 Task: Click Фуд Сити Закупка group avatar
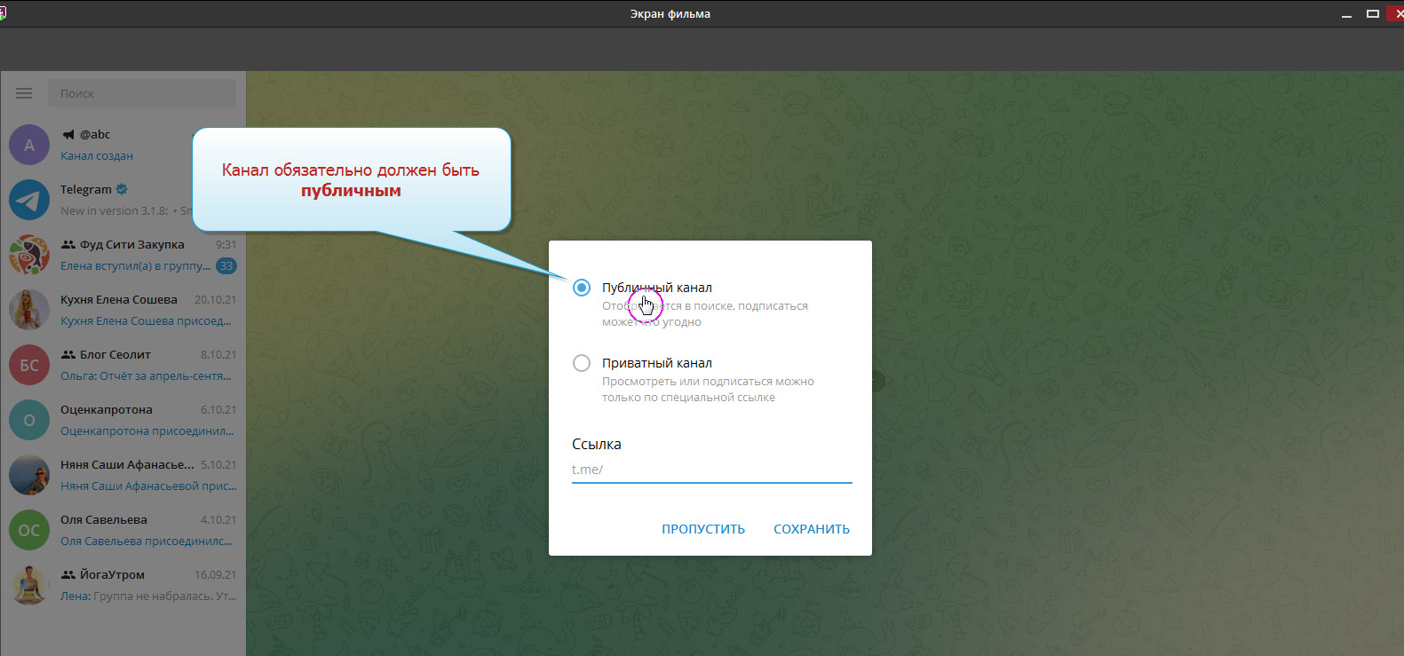point(29,256)
